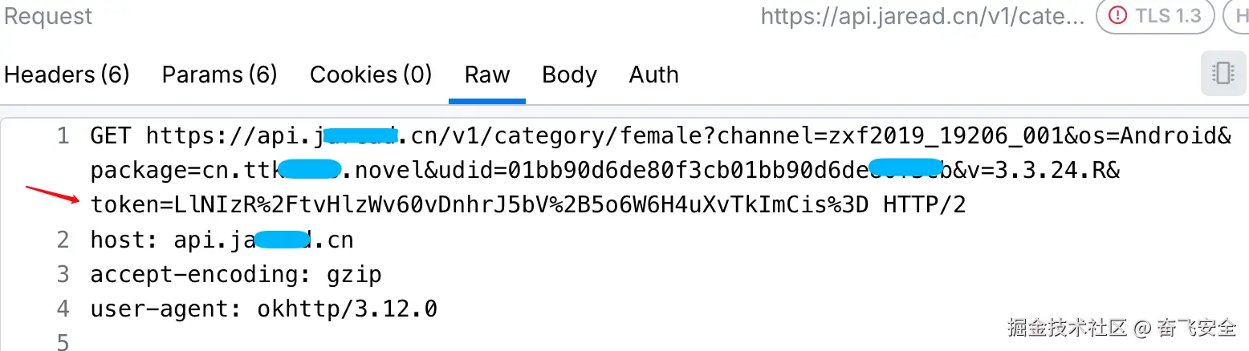Open the TLS 1.3 connection badge

point(1154,16)
